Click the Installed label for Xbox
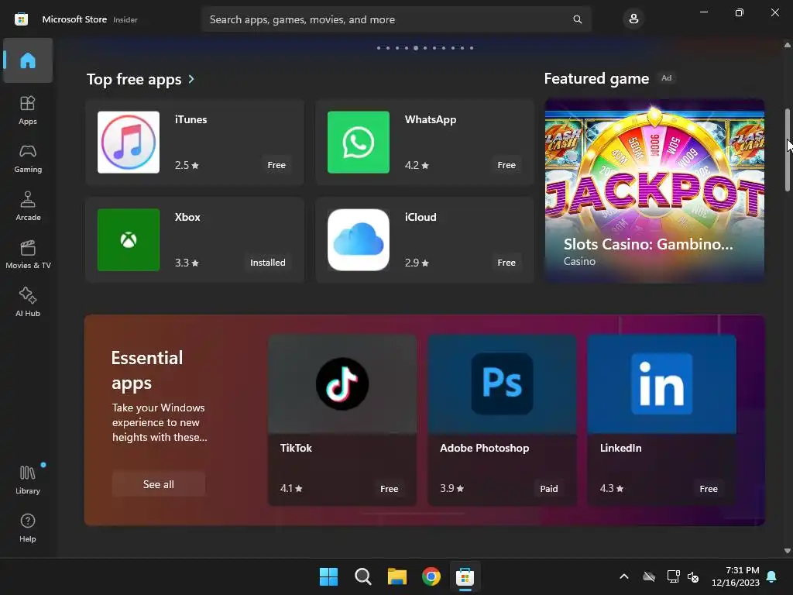The height and width of the screenshot is (595, 793). point(267,263)
